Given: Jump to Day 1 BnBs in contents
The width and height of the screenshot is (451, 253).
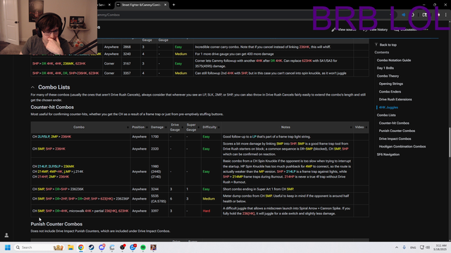Looking at the screenshot, I should [x=385, y=68].
